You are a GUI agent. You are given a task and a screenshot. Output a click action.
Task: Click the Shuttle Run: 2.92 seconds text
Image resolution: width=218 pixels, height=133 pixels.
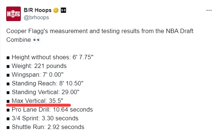48,127
